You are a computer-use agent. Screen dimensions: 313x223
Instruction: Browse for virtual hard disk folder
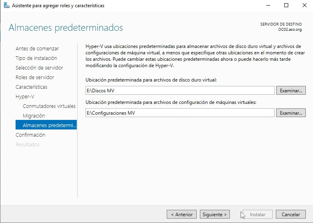coord(291,90)
